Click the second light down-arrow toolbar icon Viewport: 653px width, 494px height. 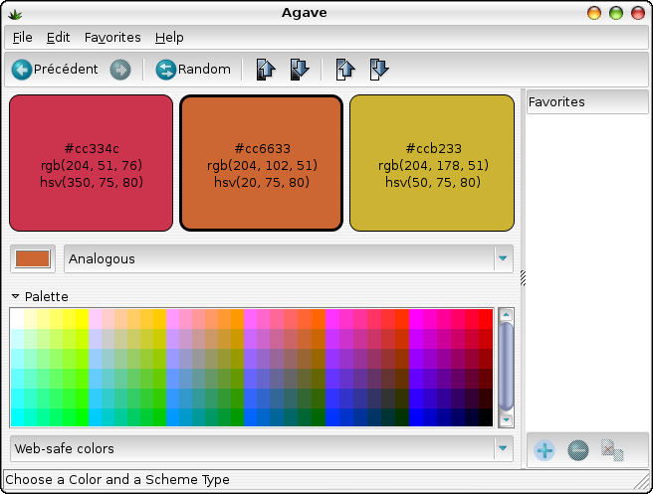tap(379, 70)
